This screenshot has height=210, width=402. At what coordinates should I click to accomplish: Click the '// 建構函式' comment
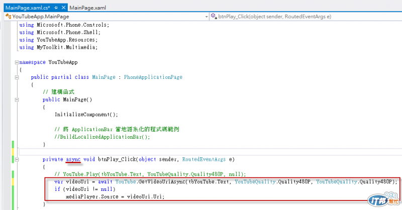[x=58, y=92]
